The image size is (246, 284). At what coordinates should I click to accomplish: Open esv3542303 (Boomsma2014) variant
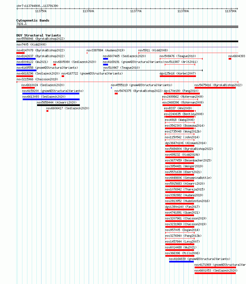click(x=185, y=126)
